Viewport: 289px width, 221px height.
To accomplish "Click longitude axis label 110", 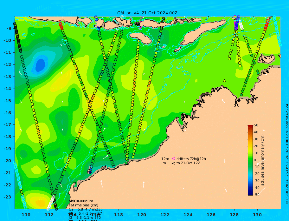I will click(x=26, y=215).
